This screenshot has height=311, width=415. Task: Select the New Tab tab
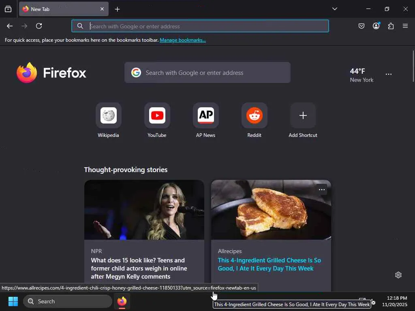pos(64,9)
